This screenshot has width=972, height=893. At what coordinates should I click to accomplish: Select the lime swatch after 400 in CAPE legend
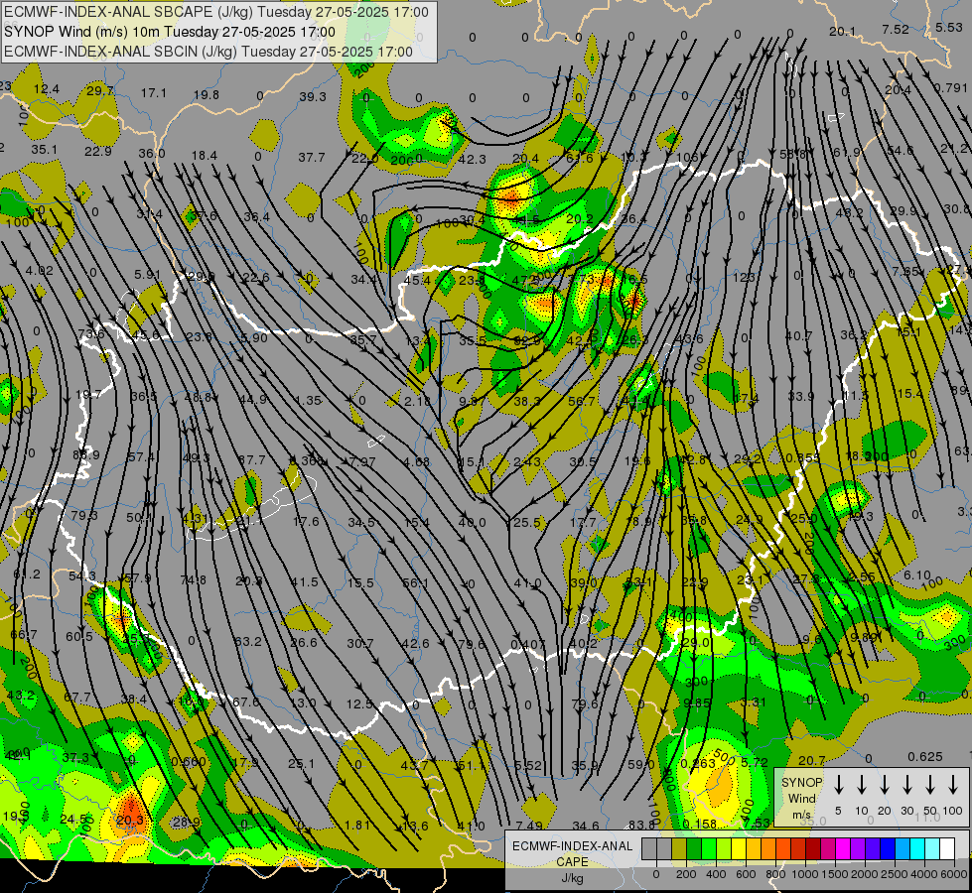click(724, 848)
